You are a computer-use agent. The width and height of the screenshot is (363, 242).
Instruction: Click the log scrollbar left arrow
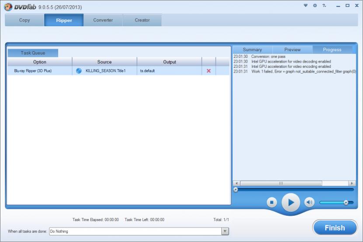(236, 183)
